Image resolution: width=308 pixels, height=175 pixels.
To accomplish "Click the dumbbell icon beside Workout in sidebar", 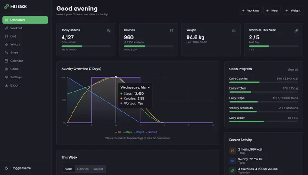I will (x=6, y=28).
